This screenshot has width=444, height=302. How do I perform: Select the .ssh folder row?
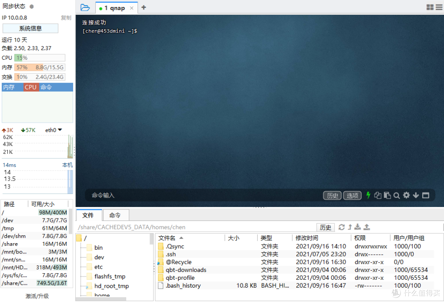295,254
